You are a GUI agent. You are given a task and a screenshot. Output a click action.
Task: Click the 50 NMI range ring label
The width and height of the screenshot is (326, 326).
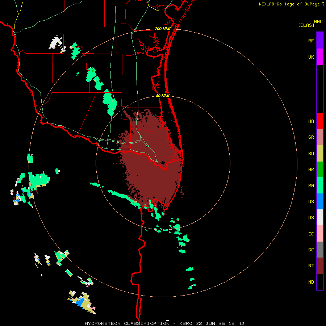coord(163,96)
